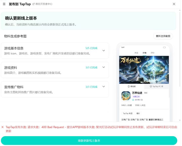Click the 5968 人关注 stat
Screen dimensions: 182x146
[140, 105]
